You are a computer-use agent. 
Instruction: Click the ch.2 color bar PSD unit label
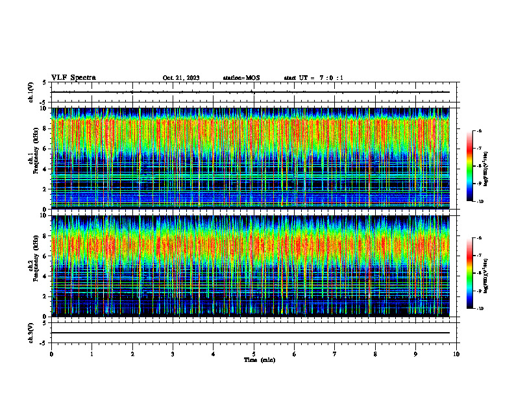coord(485,276)
